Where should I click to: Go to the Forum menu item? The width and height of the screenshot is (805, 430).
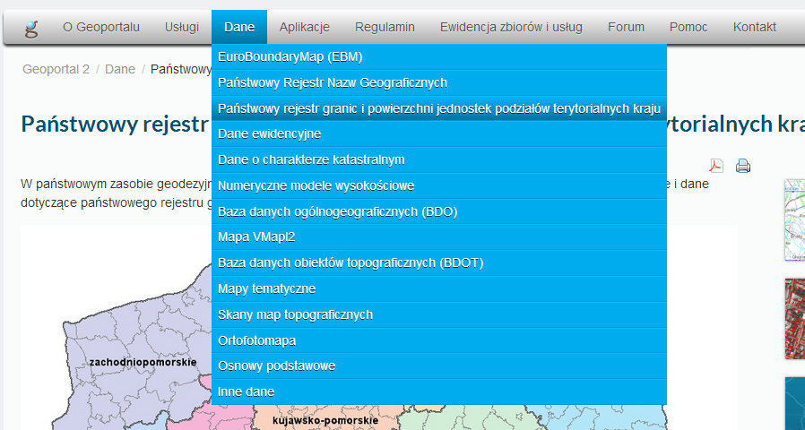point(626,27)
